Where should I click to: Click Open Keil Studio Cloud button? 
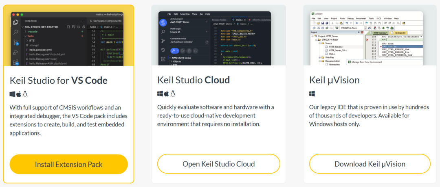coord(219,164)
